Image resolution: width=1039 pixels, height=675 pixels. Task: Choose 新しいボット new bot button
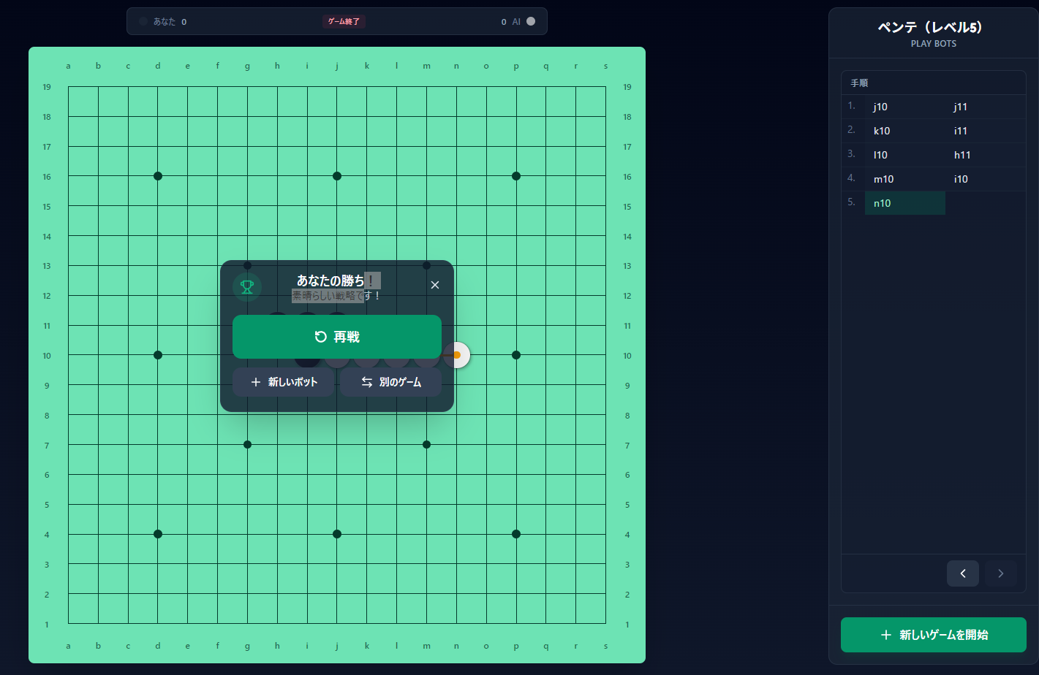pos(284,382)
